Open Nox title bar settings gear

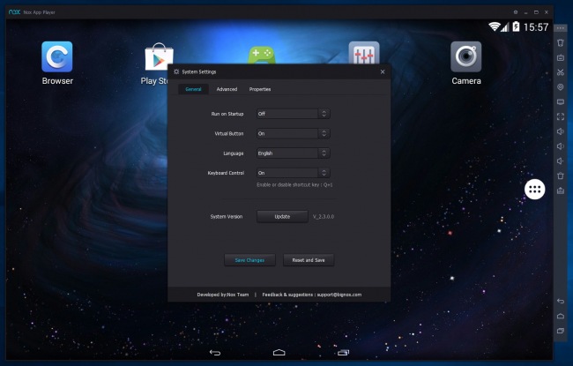tap(516, 12)
